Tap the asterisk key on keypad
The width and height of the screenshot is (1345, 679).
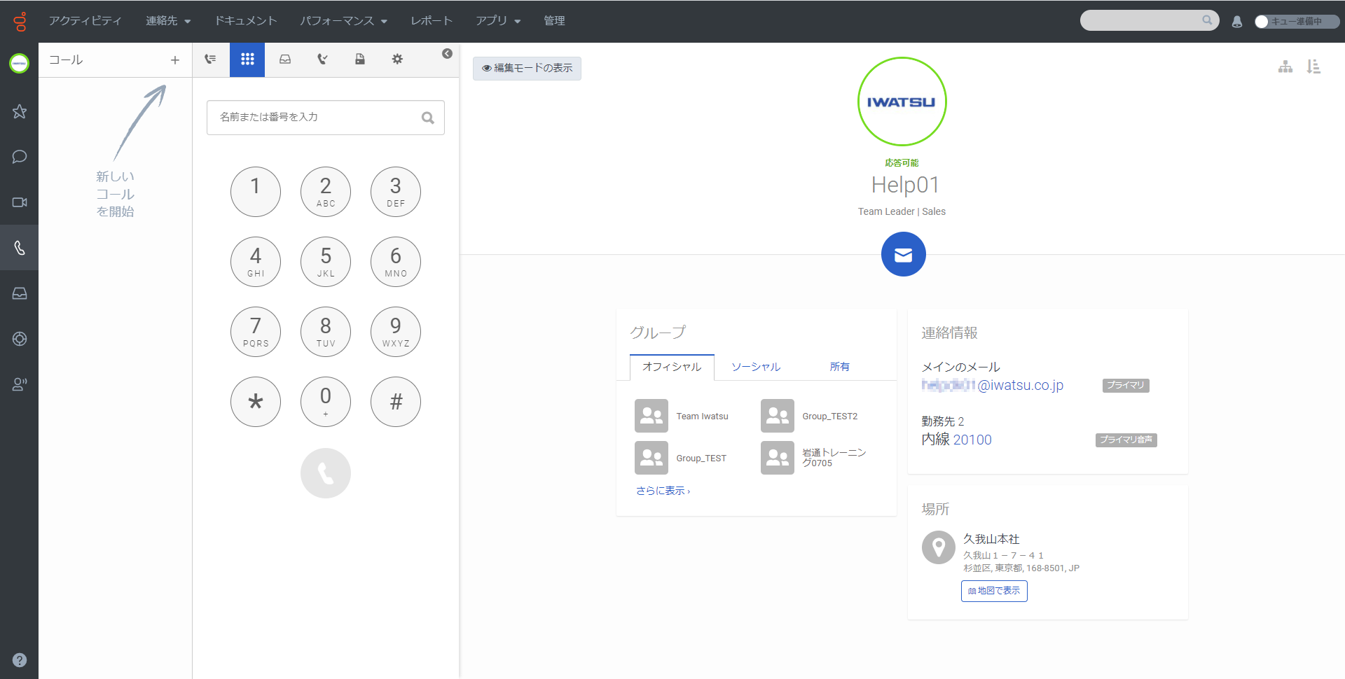point(256,402)
